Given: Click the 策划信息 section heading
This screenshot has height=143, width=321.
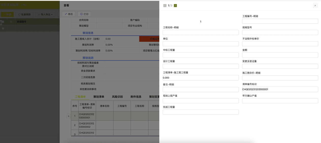Looking at the screenshot, I should [88, 33].
